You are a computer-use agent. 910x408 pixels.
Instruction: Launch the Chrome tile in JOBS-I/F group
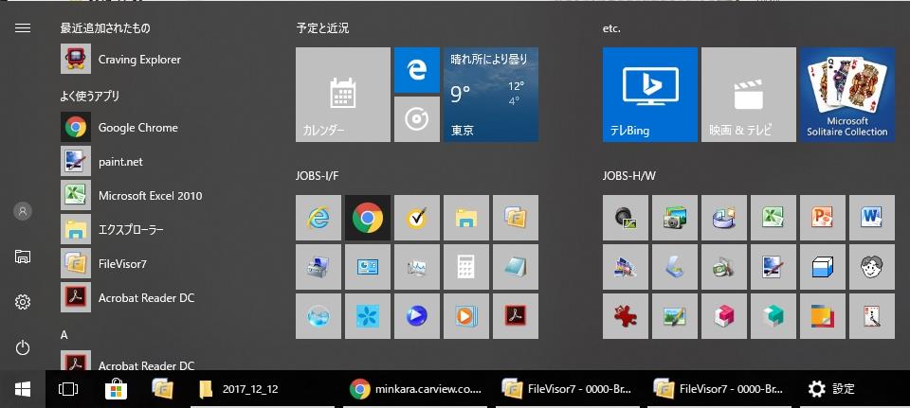click(x=368, y=218)
